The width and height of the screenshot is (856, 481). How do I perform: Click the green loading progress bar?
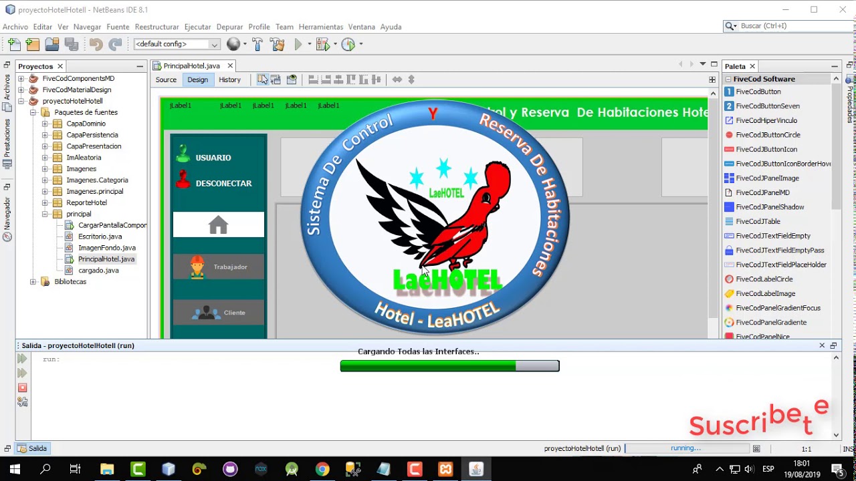point(449,365)
